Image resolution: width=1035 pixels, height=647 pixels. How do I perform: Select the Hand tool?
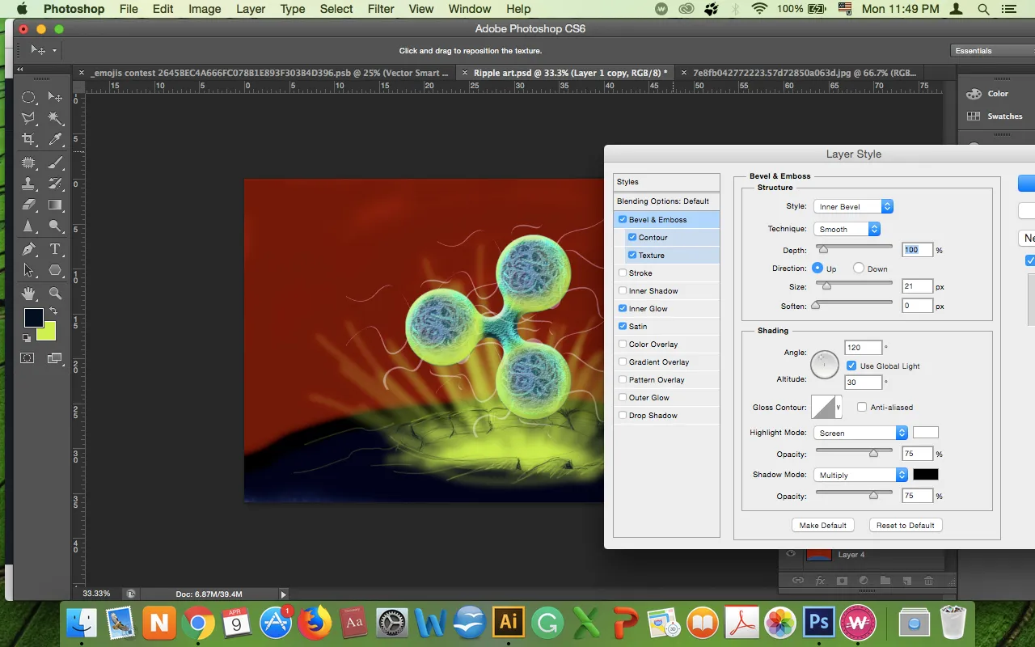pos(28,293)
